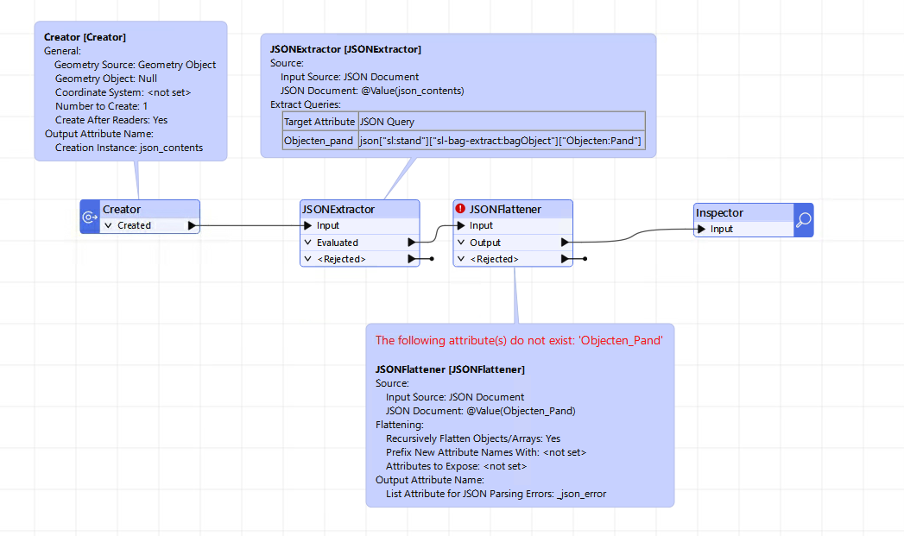Click the JSONExtractor Evaluated output arrow
904x536 pixels.
(x=412, y=243)
